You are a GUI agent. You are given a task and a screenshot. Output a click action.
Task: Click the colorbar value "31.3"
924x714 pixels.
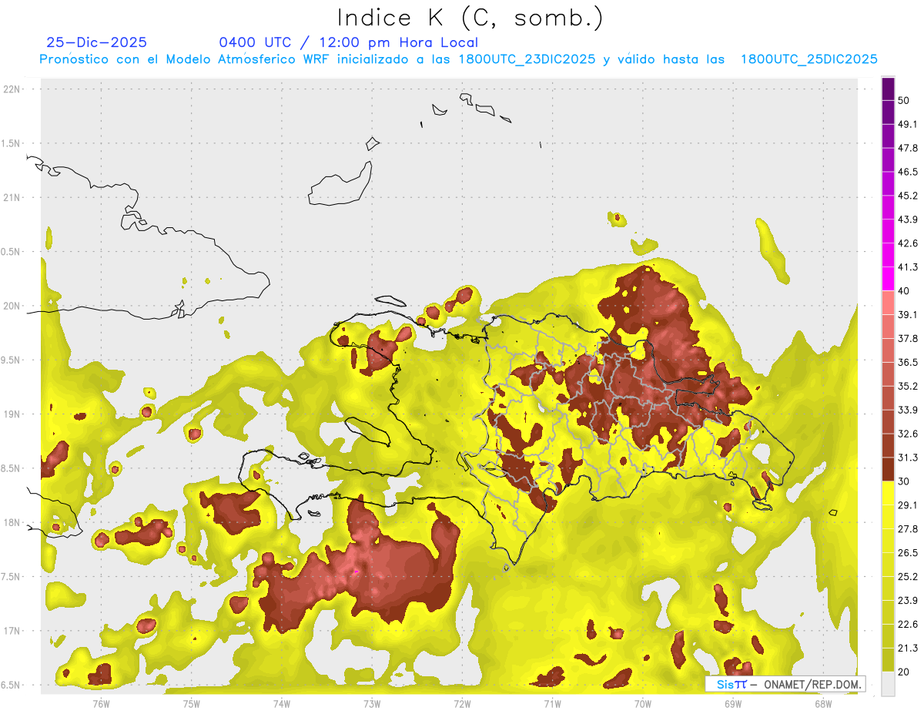908,458
